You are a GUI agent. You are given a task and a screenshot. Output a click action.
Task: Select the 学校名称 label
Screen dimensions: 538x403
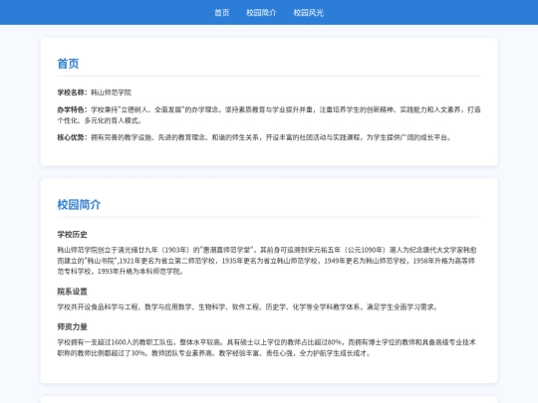click(72, 93)
